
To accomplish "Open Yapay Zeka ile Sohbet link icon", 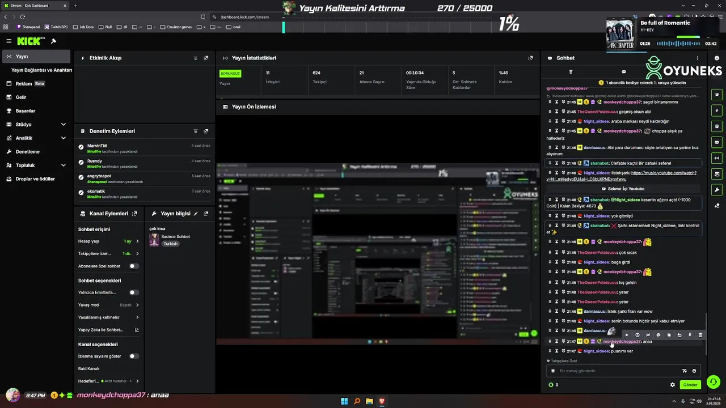I will (x=137, y=330).
